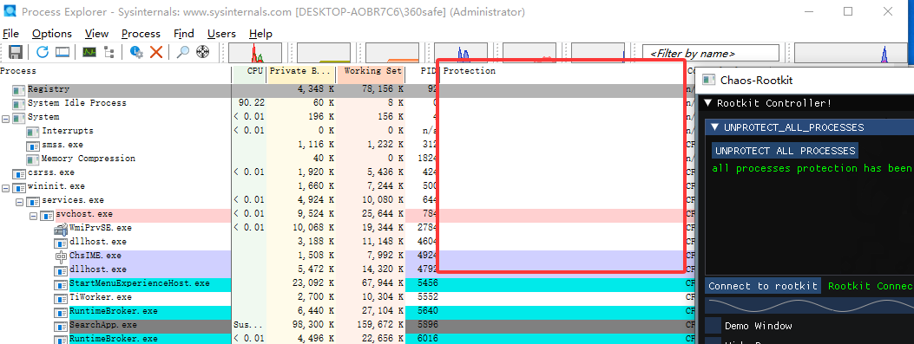Click the csrss.exe process icon

19,173
